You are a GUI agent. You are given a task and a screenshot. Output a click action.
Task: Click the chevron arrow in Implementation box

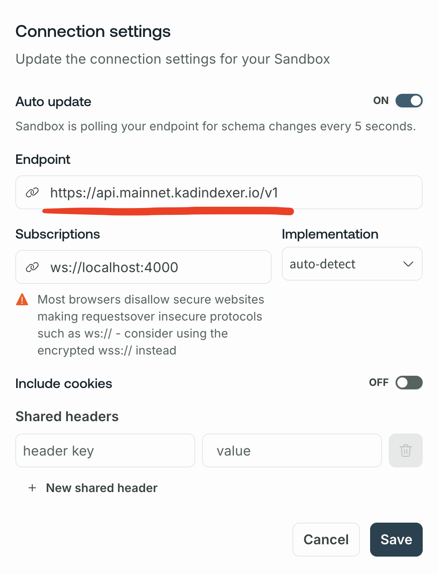(x=408, y=264)
